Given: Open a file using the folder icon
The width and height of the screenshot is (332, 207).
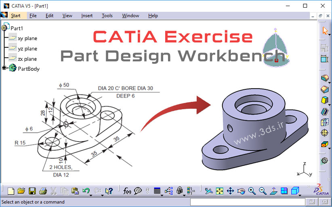Looking at the screenshot, I should (x=21, y=191).
